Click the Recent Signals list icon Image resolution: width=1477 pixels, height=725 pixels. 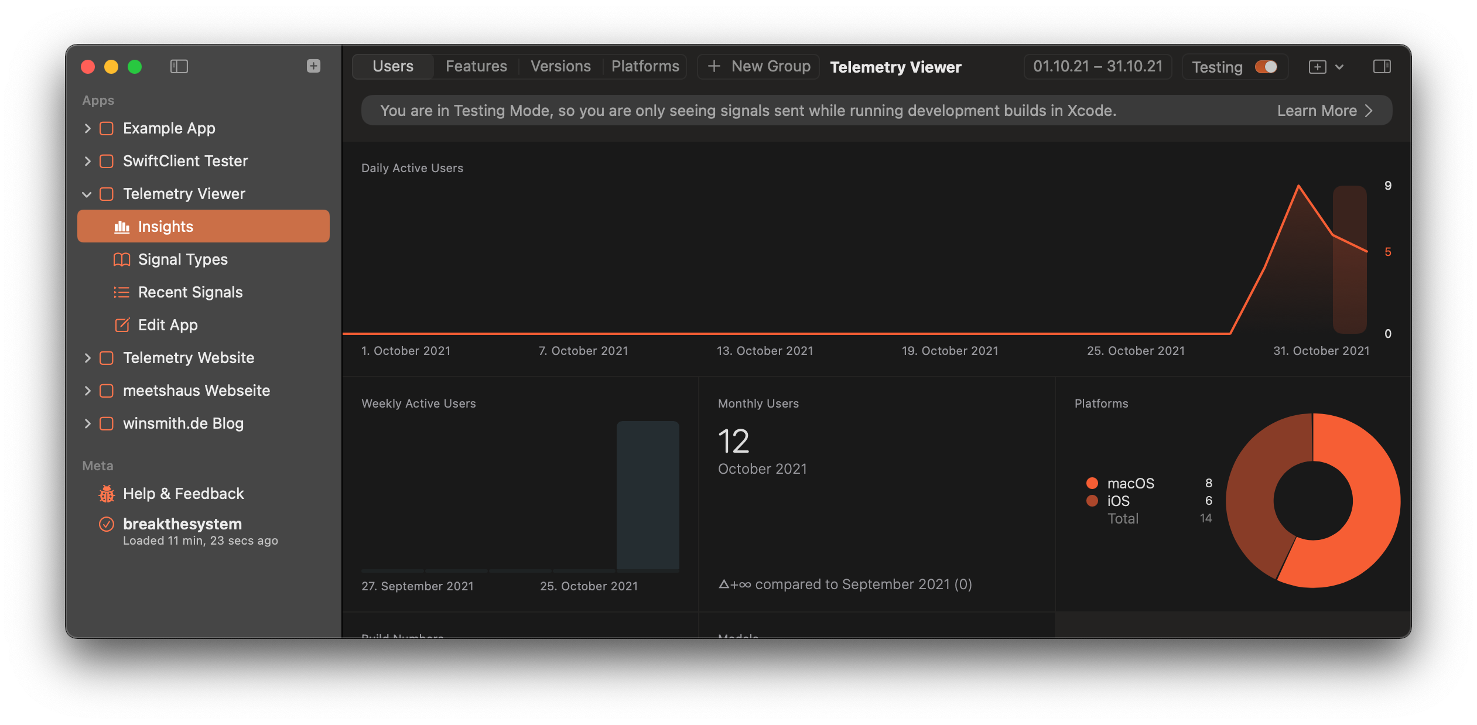122,292
